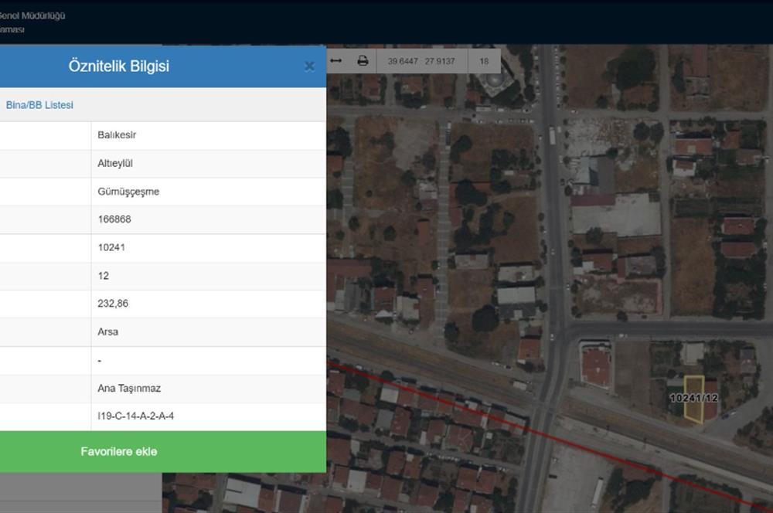Click the zoom level 18 indicator
Image resolution: width=773 pixels, height=513 pixels.
click(484, 61)
